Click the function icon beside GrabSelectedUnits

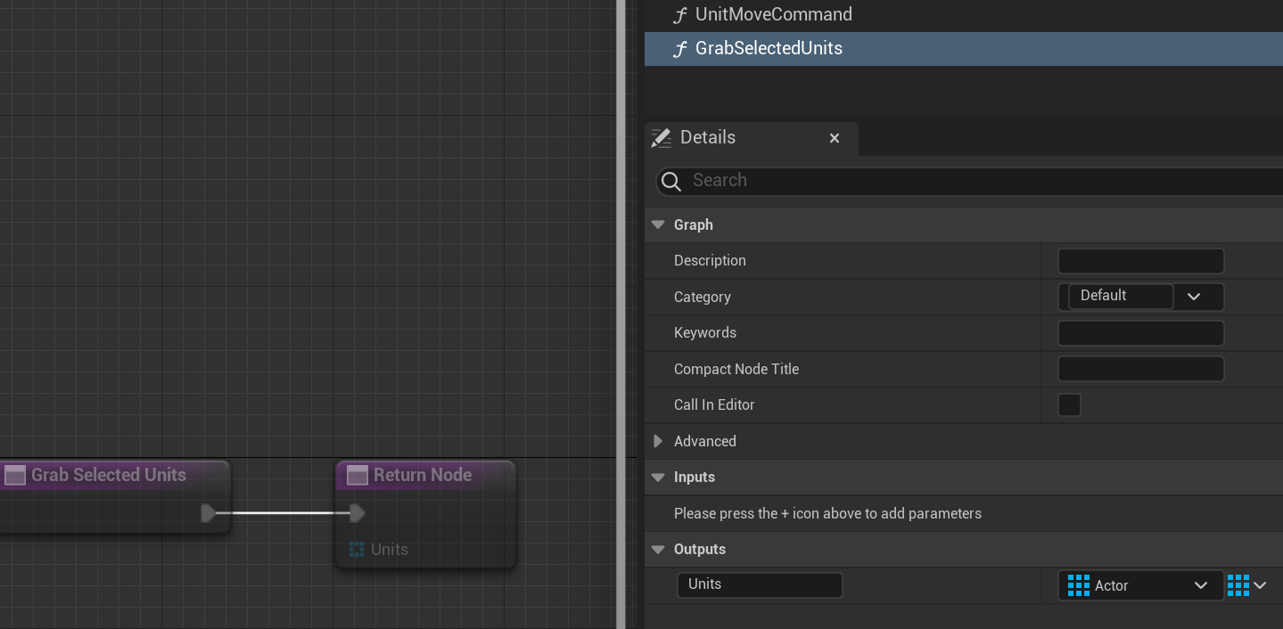[x=680, y=49]
